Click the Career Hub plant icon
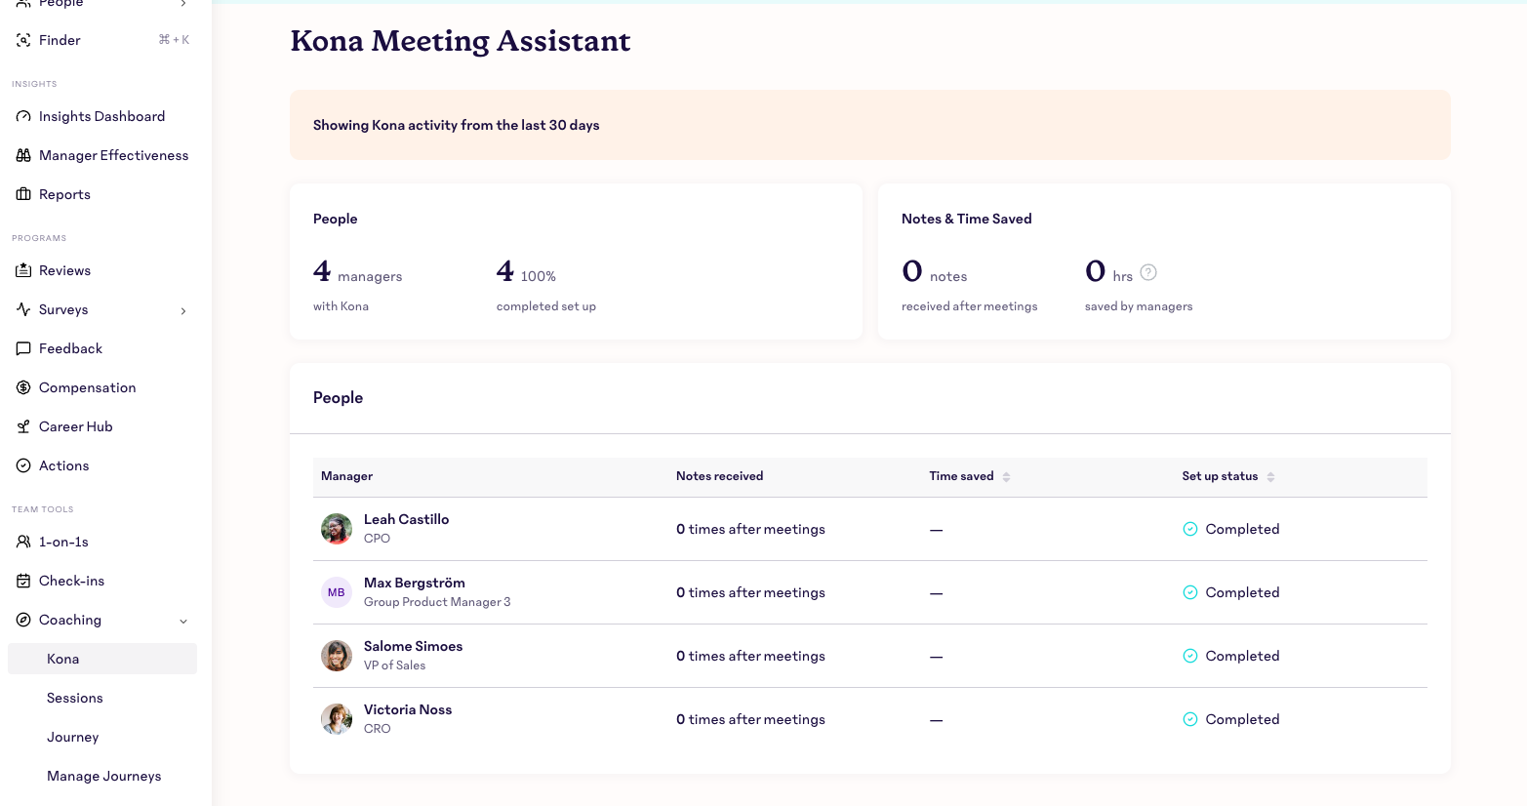Image resolution: width=1527 pixels, height=806 pixels. pos(23,426)
